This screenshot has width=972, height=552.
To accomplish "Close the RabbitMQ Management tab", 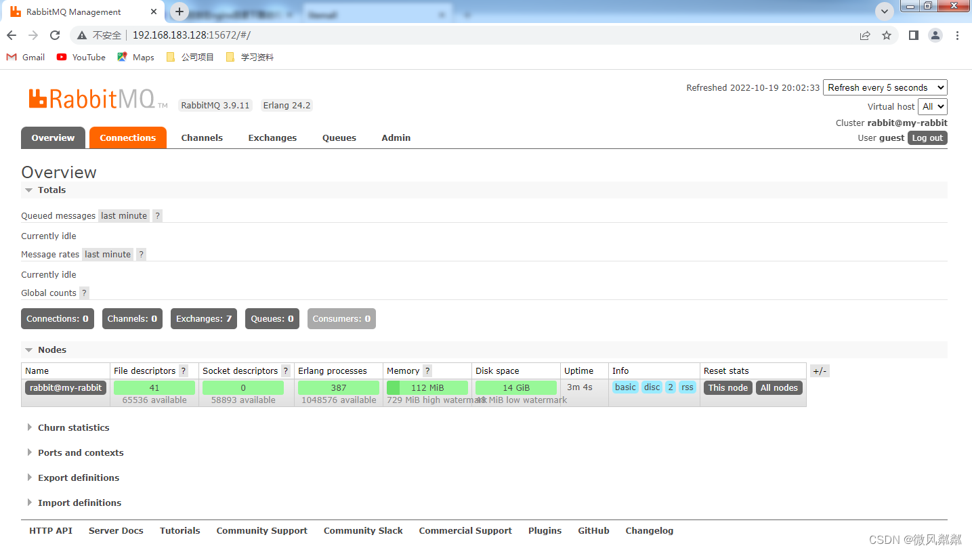I will click(x=154, y=12).
